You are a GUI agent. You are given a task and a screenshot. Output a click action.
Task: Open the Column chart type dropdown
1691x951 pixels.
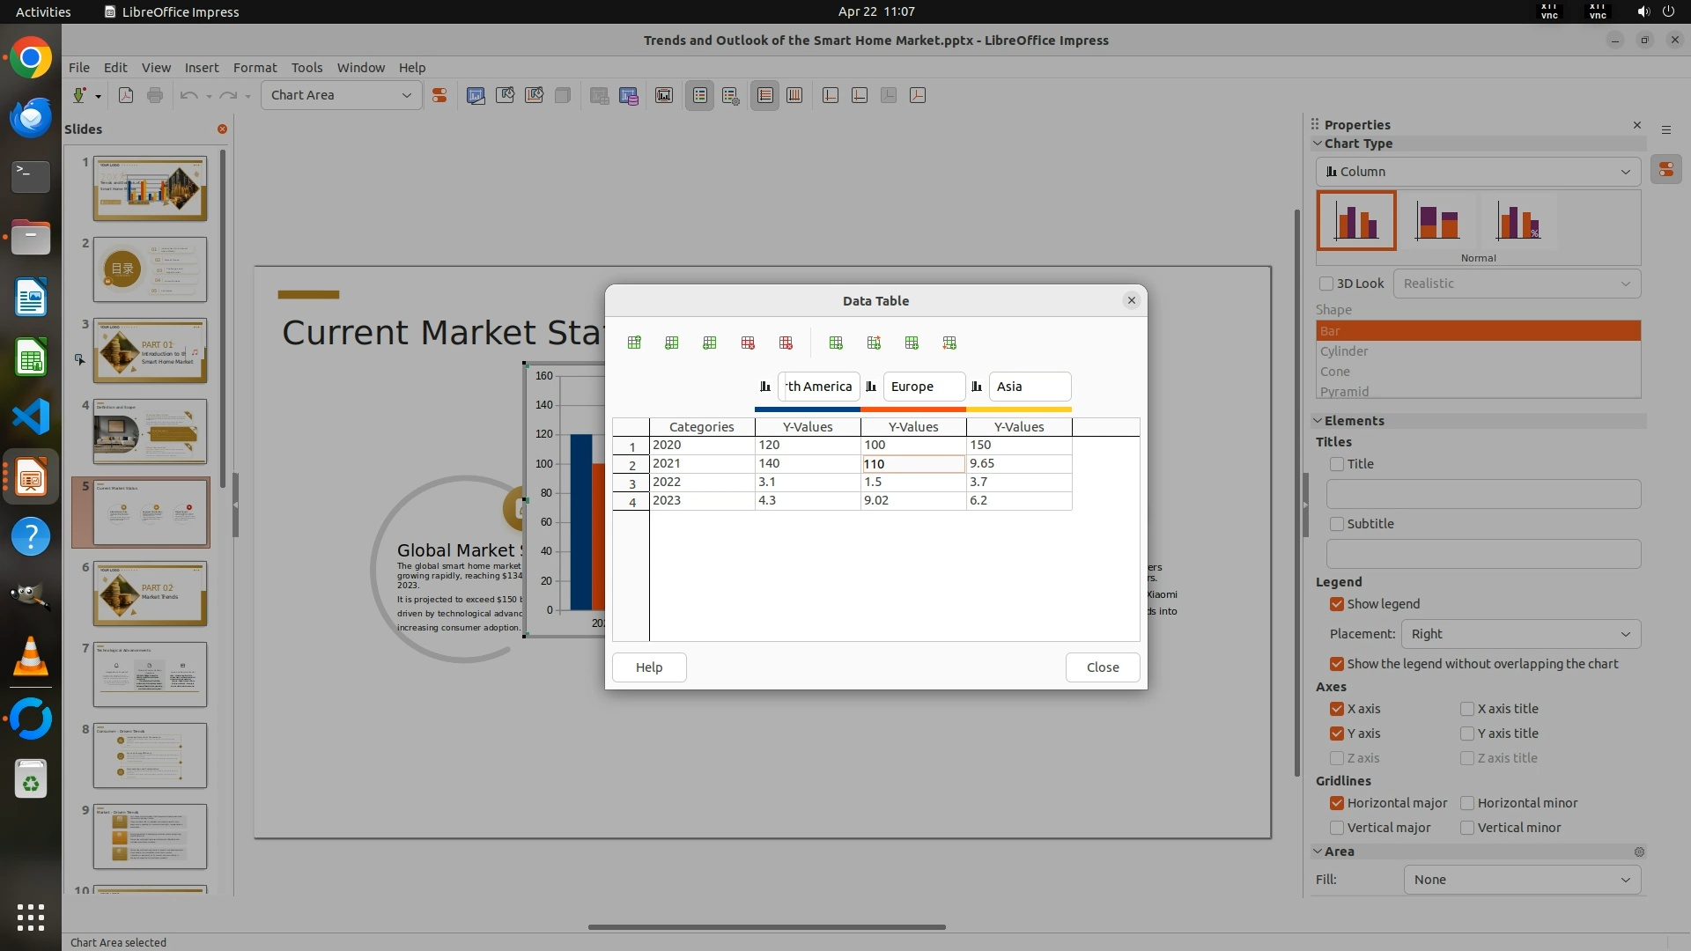click(x=1478, y=172)
